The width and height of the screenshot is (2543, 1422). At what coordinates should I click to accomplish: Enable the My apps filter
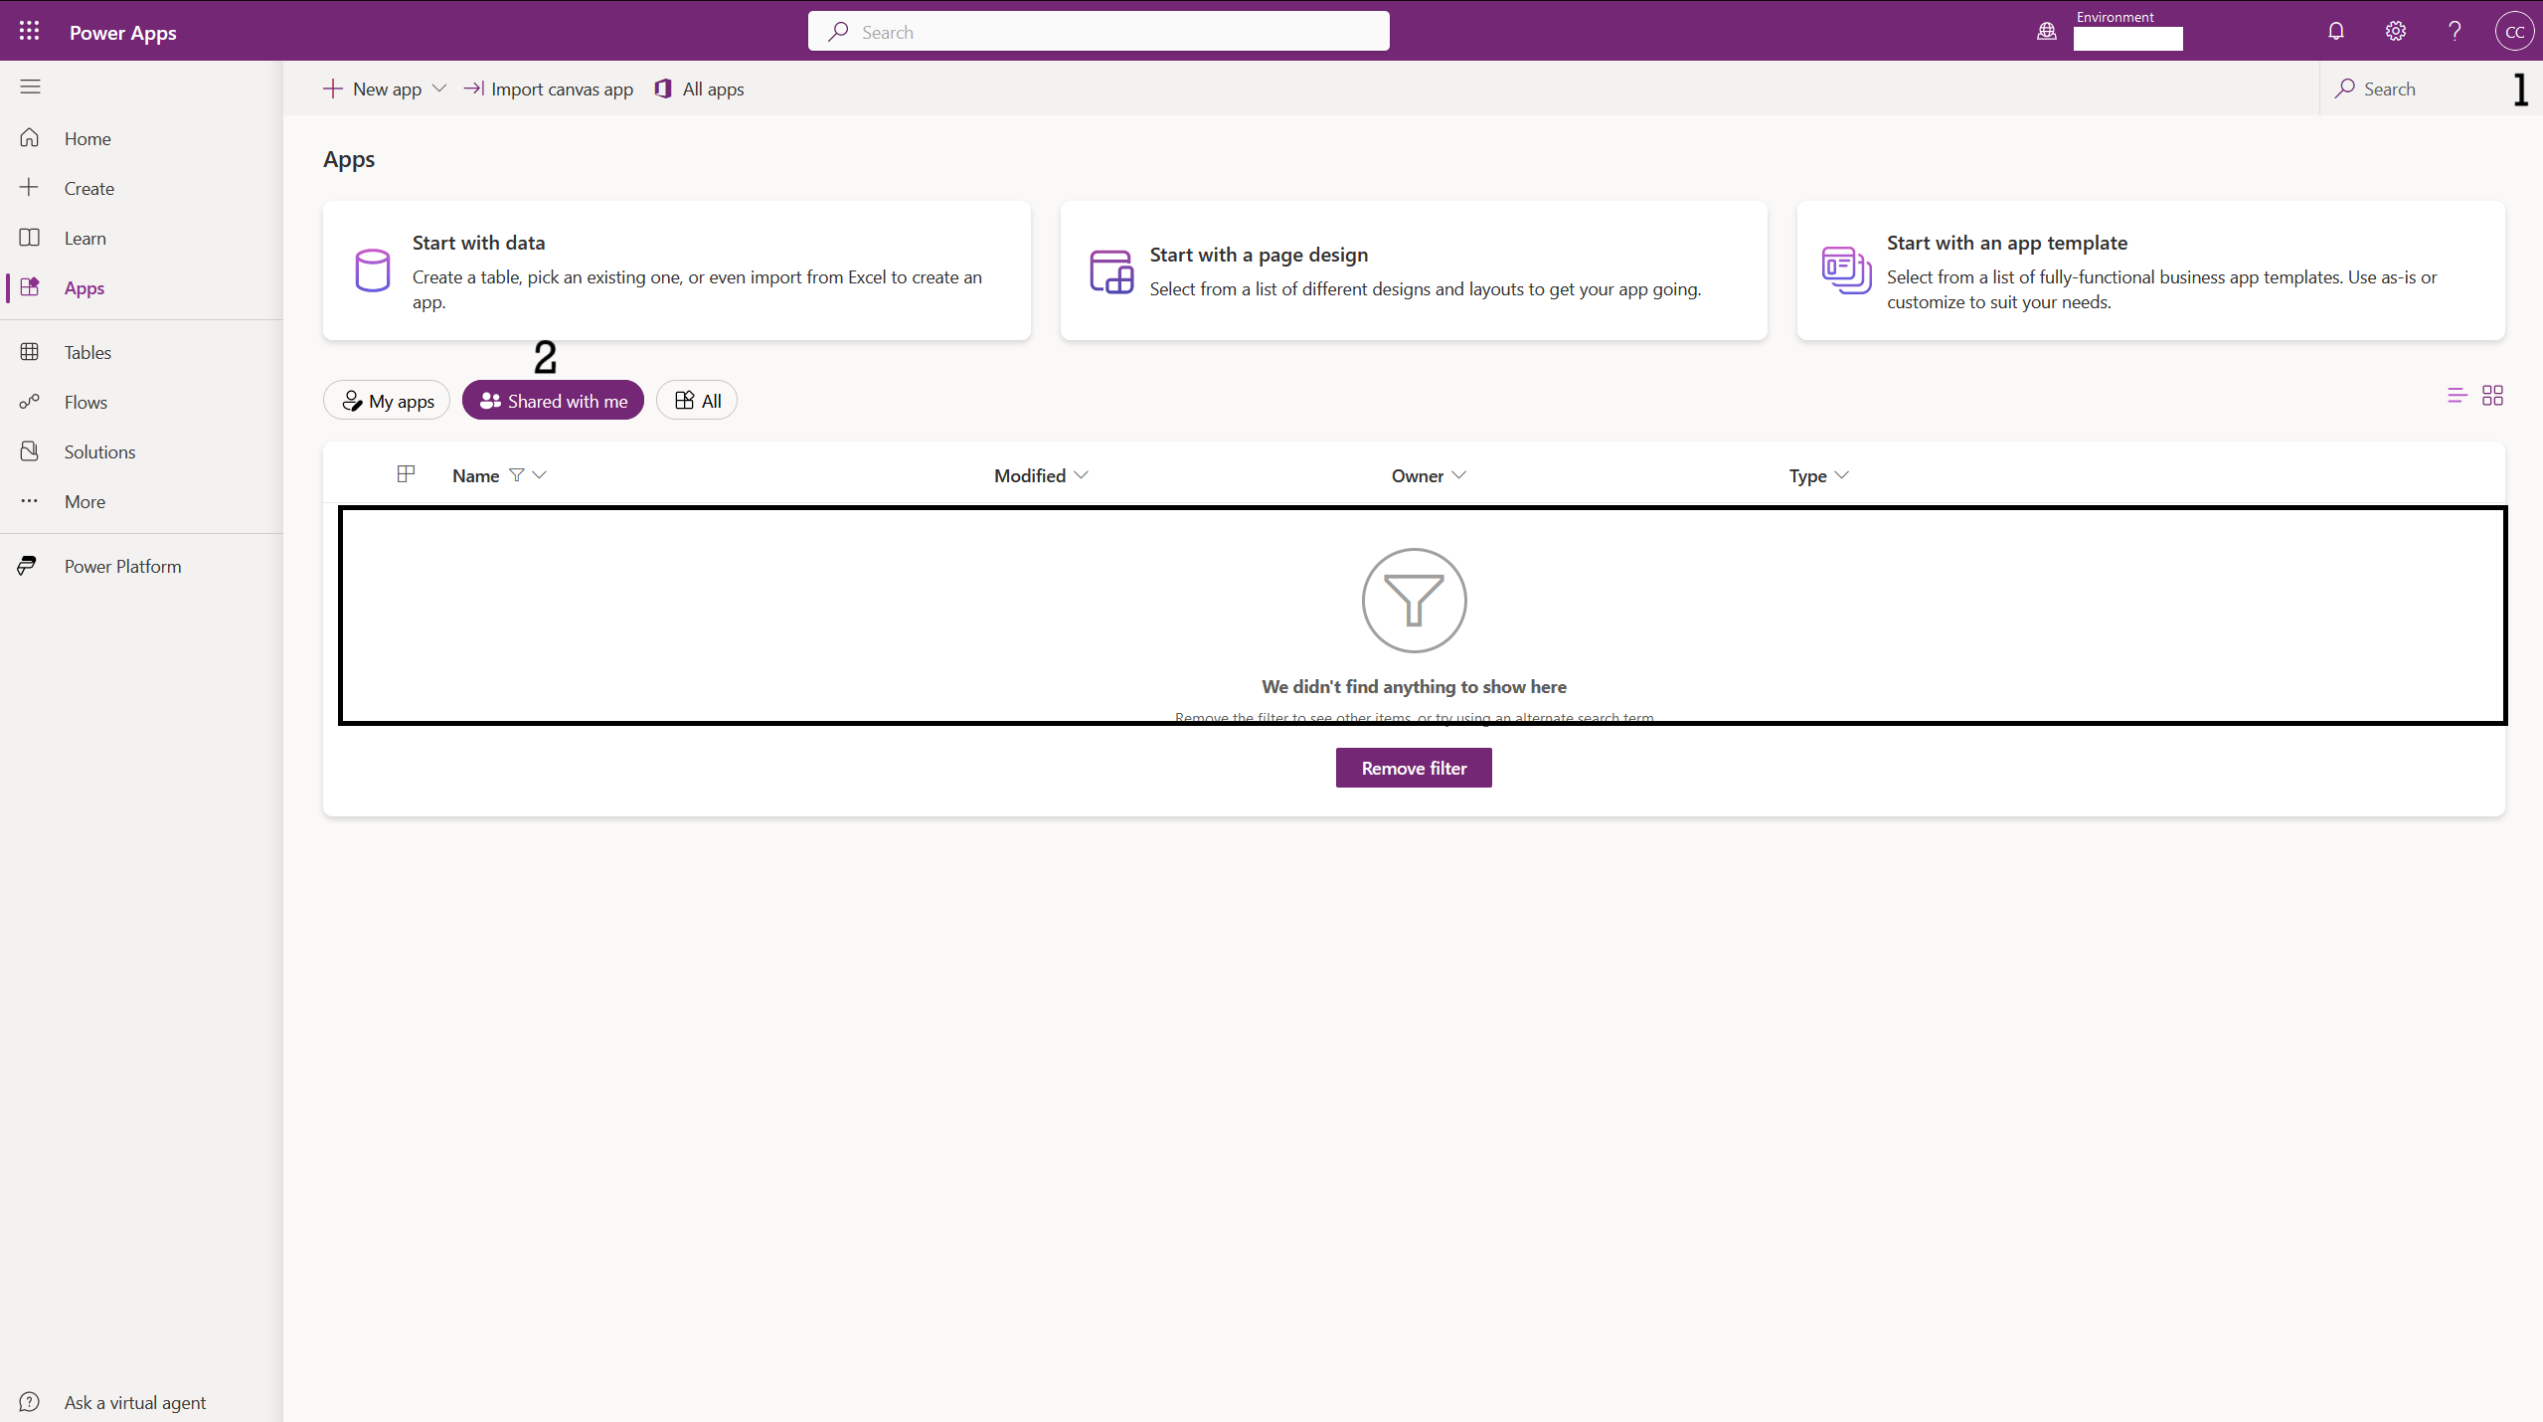[x=386, y=400]
